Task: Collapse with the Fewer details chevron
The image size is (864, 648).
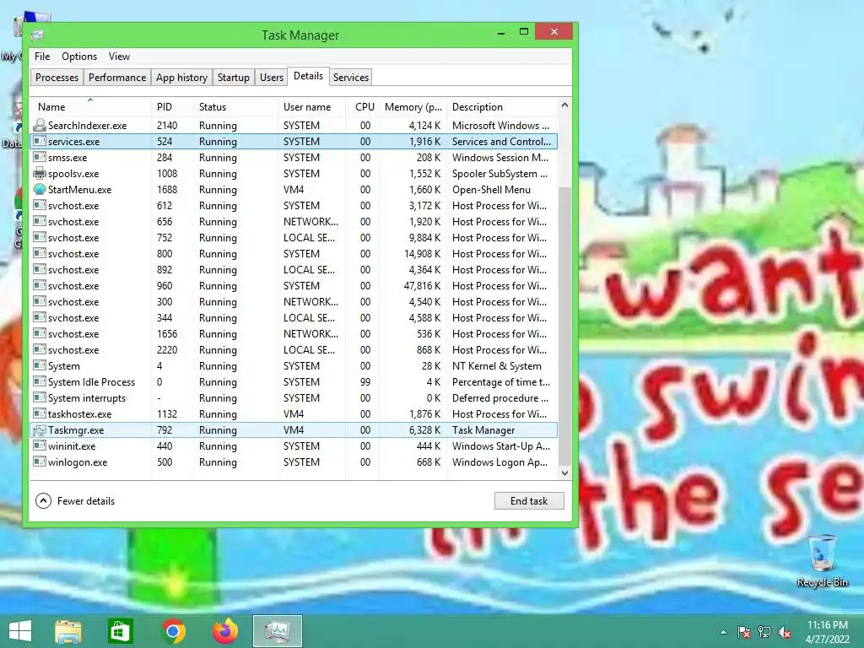Action: (43, 501)
